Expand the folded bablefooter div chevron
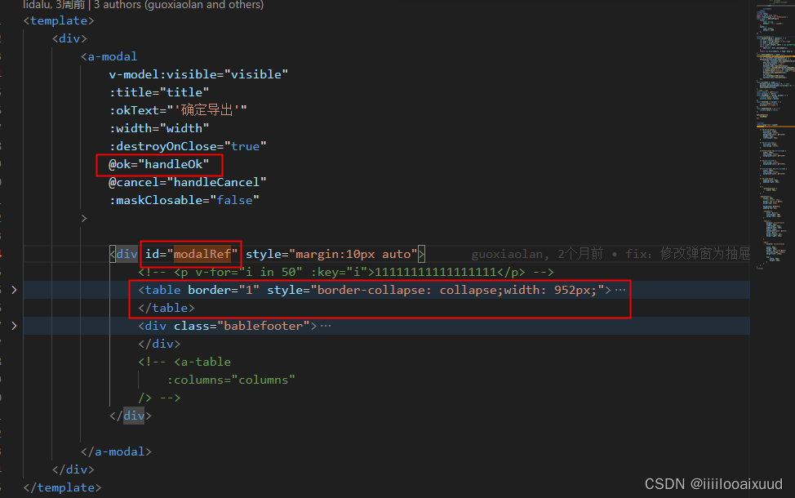This screenshot has width=795, height=498. click(14, 325)
